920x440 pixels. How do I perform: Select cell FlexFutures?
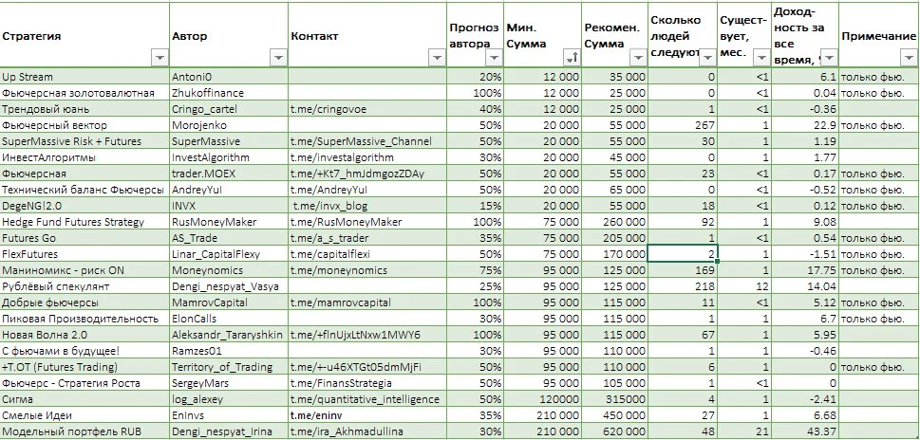[84, 254]
